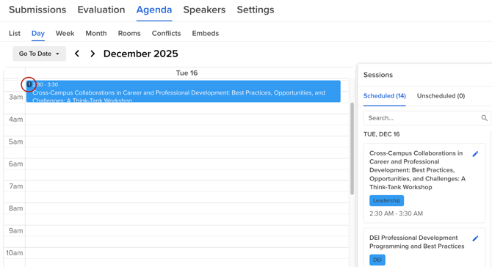This screenshot has height=267, width=492.
Task: Select the Day view
Action: click(38, 33)
